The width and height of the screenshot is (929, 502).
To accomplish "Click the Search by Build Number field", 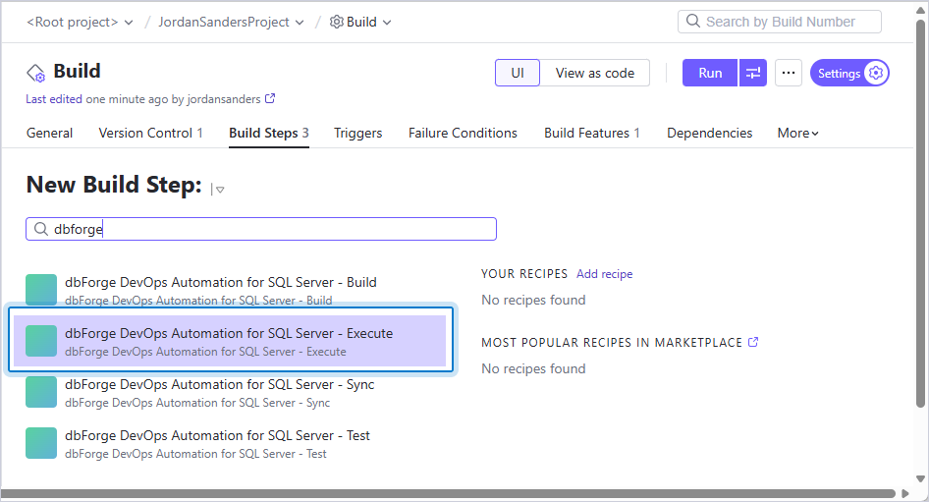I will (x=779, y=22).
